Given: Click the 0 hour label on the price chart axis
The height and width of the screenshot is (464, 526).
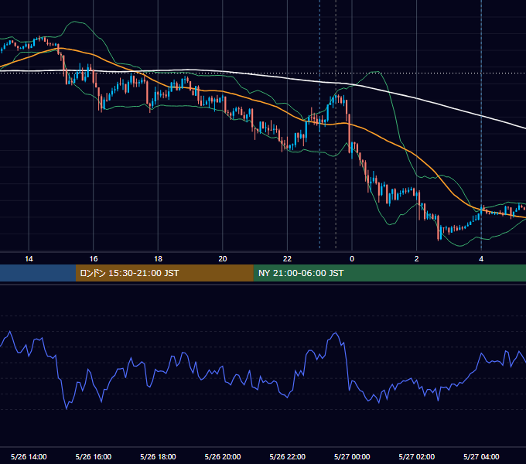Looking at the screenshot, I should (352, 259).
